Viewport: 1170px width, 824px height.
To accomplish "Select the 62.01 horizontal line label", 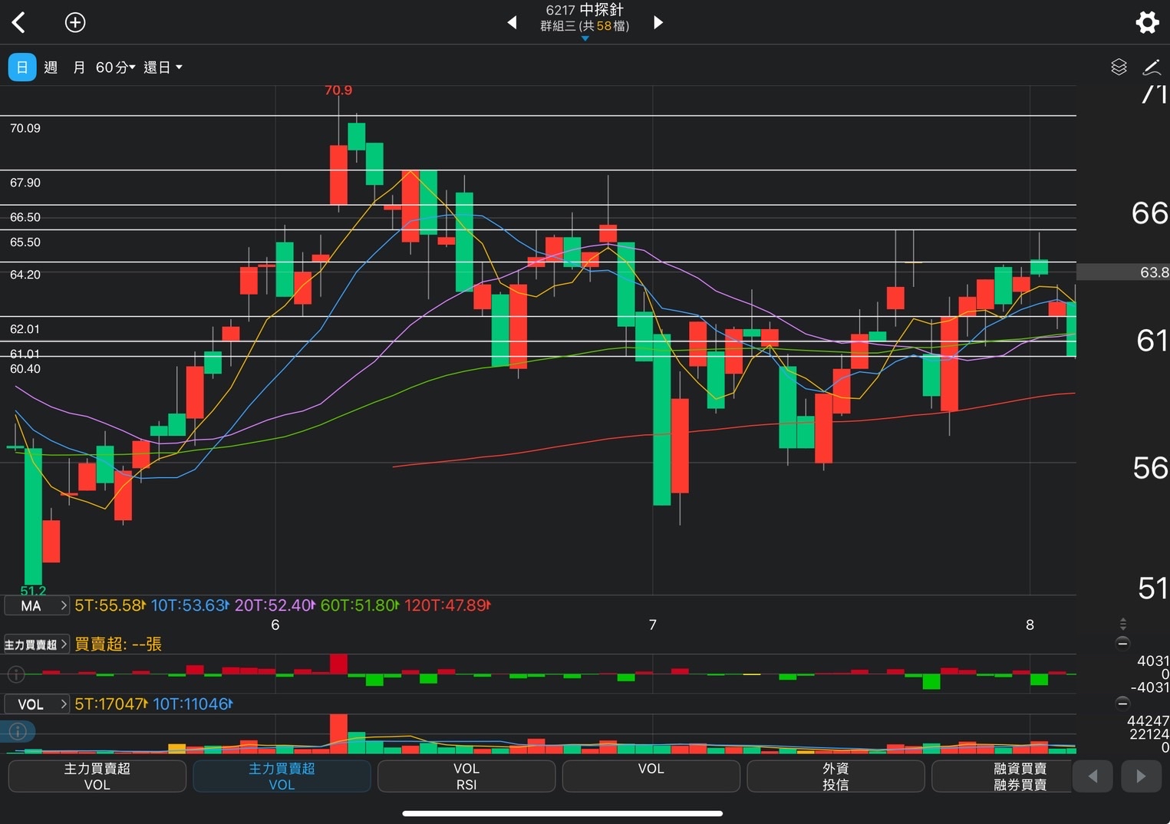I will pos(25,329).
